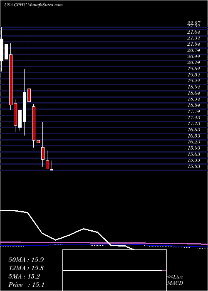208x291 pixels.
Task: Click the 16.53 price axis label
Action: [194, 136]
